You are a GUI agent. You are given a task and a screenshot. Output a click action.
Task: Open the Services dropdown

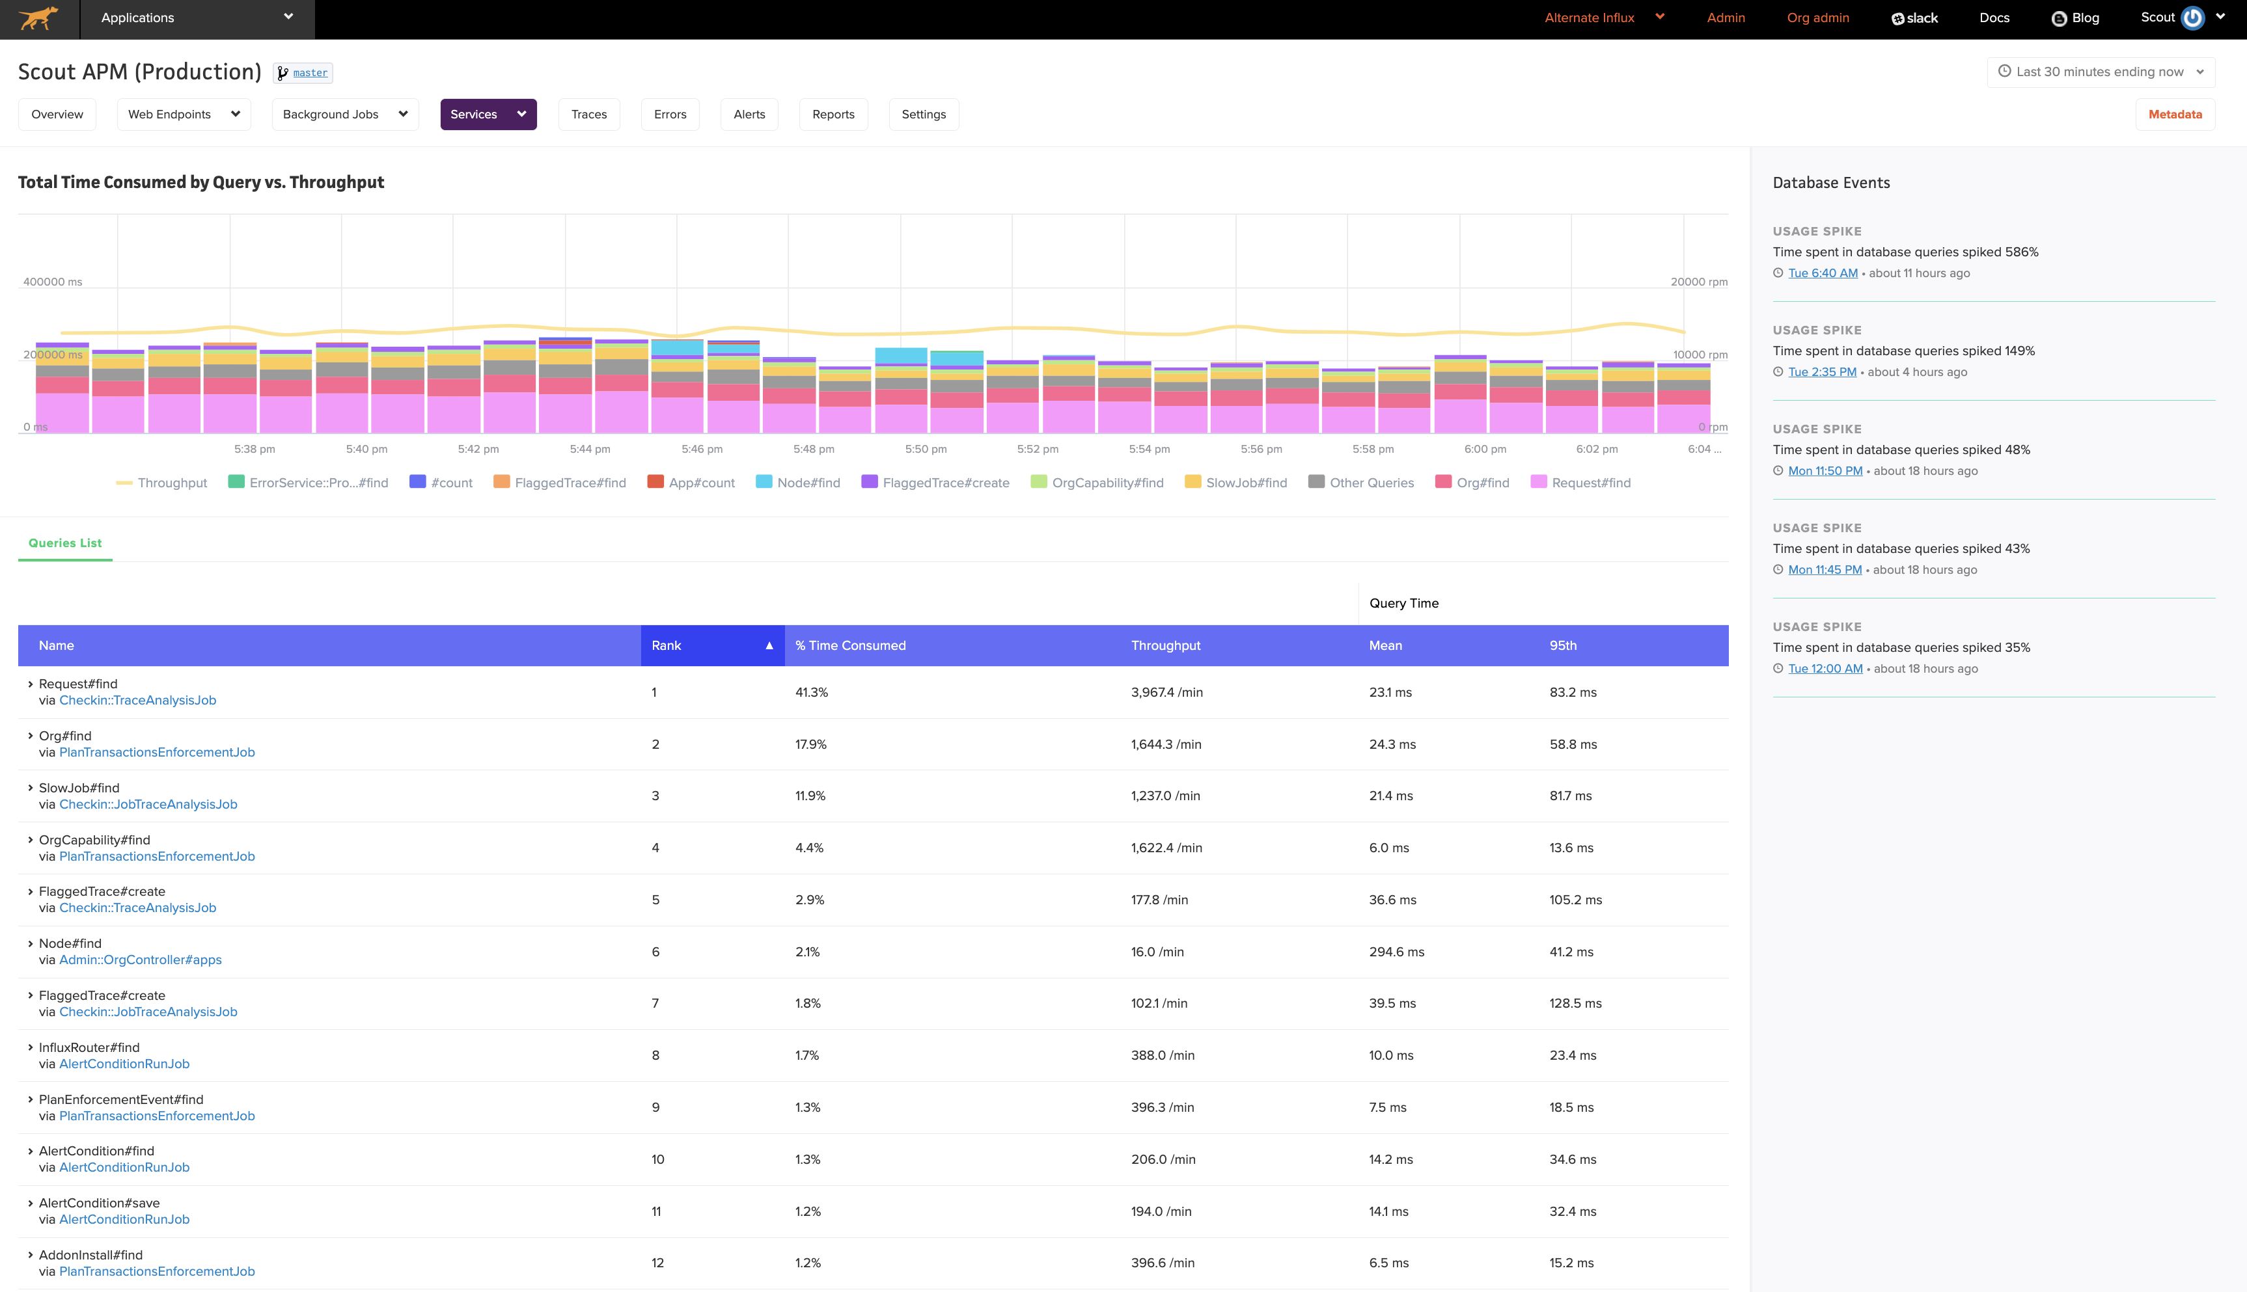coord(488,114)
